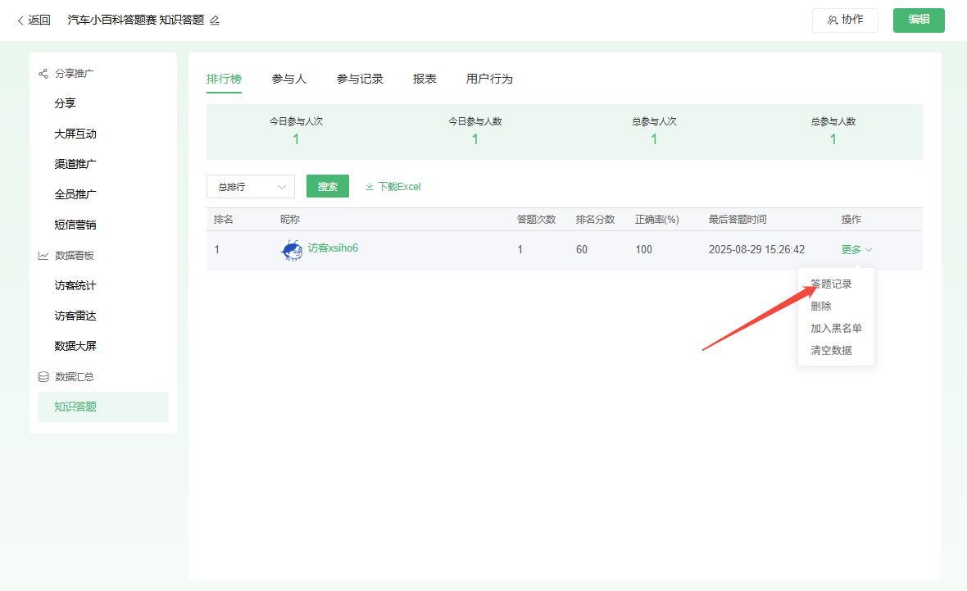Click the 协作 collaboration button
Viewport: 967px width, 591px height.
[x=845, y=20]
